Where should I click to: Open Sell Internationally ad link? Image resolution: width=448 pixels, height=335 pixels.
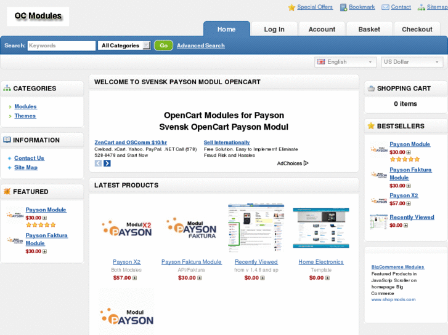(227, 143)
